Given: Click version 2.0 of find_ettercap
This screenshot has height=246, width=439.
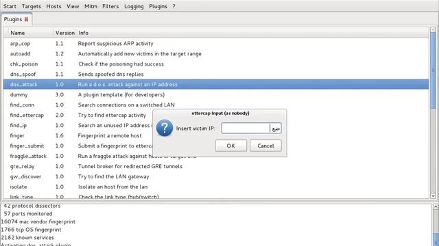Looking at the screenshot, I should pos(60,115).
